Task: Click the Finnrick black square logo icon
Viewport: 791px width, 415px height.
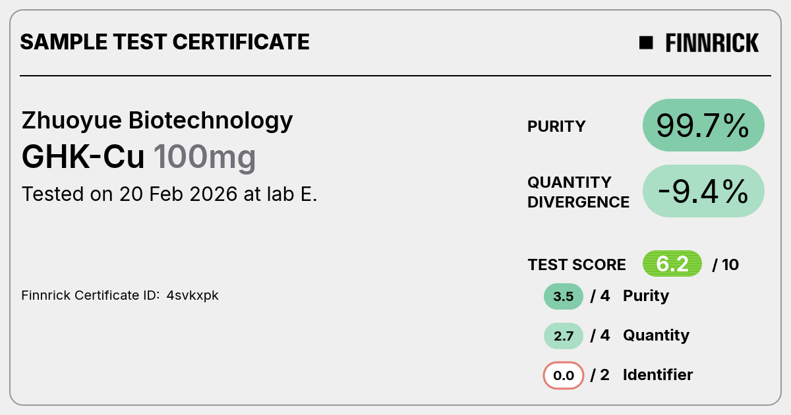Action: 646,43
